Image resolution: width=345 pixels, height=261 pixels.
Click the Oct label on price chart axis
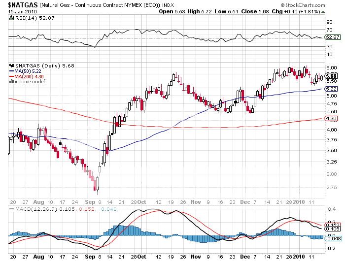[x=142, y=202]
